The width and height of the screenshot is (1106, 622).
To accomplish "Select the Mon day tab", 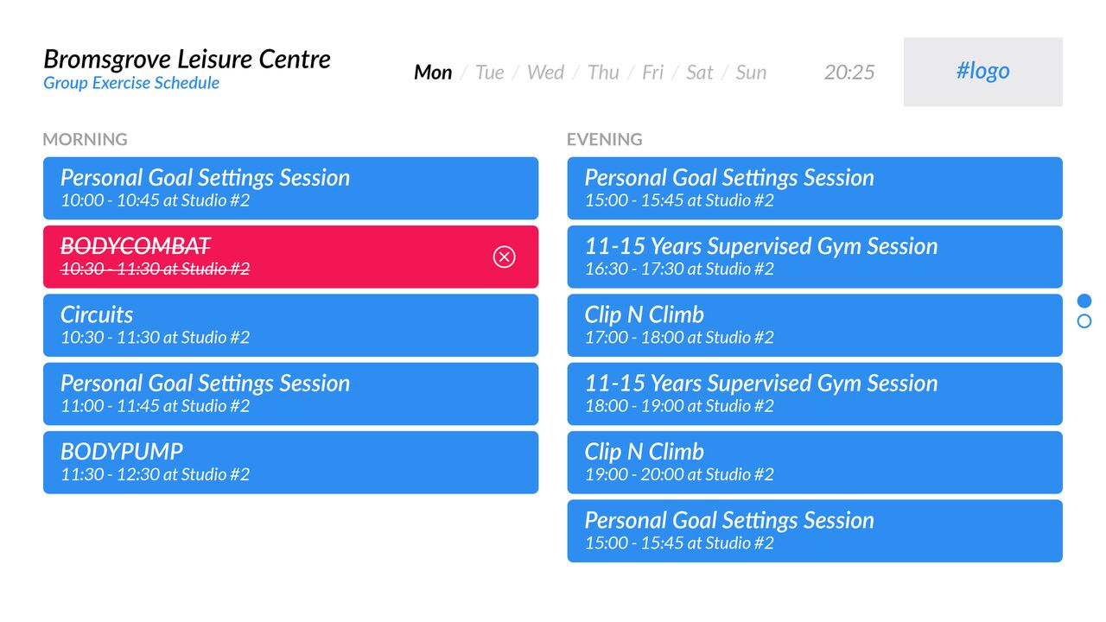I will click(433, 73).
